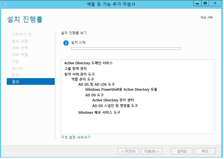The width and height of the screenshot is (224, 159).
Task: Click the 설치(I) button
Action: 182,151
